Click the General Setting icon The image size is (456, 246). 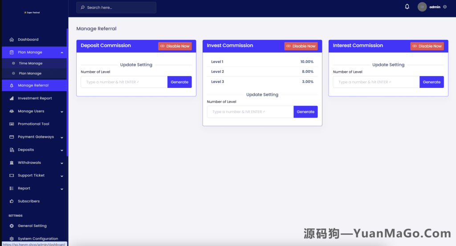pos(12,226)
